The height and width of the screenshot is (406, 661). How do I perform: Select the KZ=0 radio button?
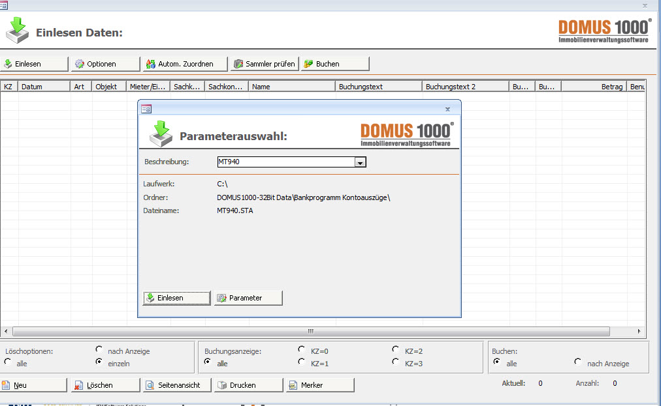(x=301, y=349)
